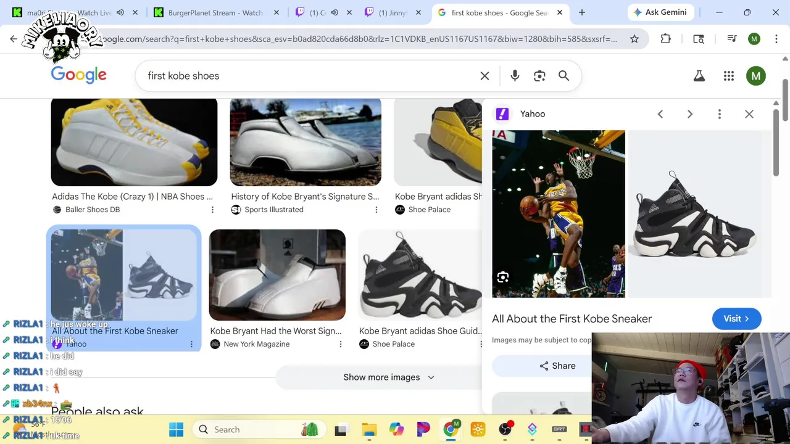Viewport: 790px width, 444px height.
Task: Open File Explorer from the taskbar
Action: coord(369,429)
